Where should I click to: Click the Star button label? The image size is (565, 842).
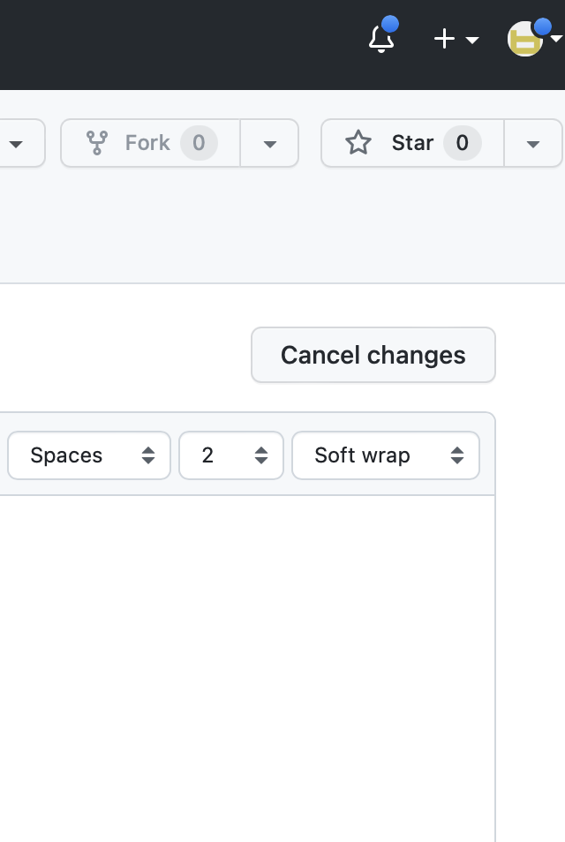tap(412, 143)
